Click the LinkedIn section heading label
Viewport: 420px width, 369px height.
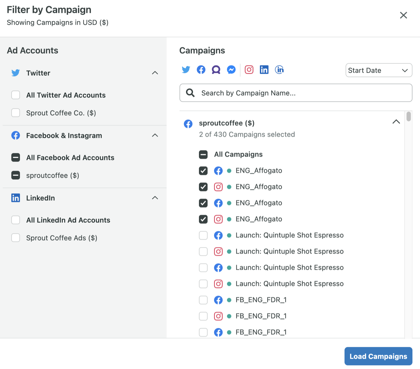(40, 198)
